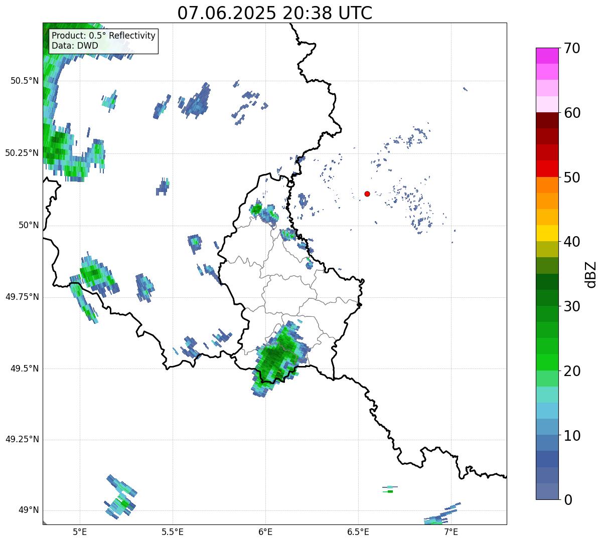Click the '49.75°N' latitude label
Viewport: 603px width, 542px height.
[22, 297]
